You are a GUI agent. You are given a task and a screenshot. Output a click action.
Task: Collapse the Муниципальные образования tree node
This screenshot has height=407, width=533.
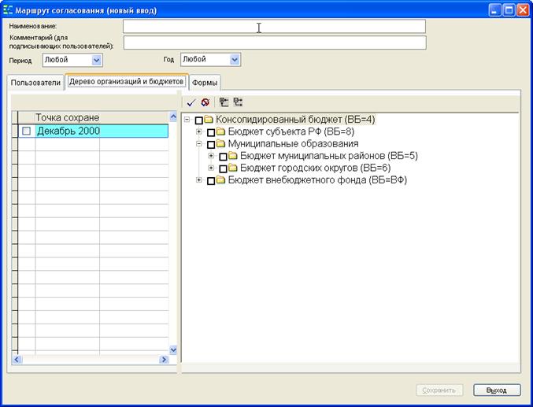tap(199, 143)
